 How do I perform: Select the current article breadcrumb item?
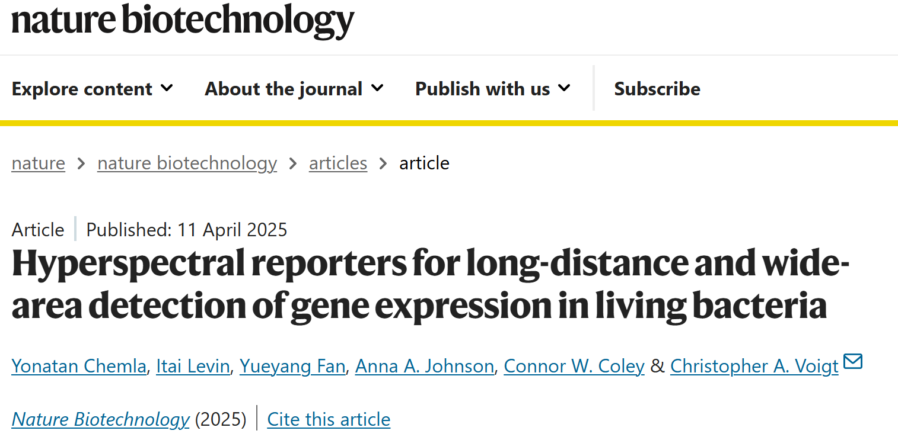(x=424, y=163)
